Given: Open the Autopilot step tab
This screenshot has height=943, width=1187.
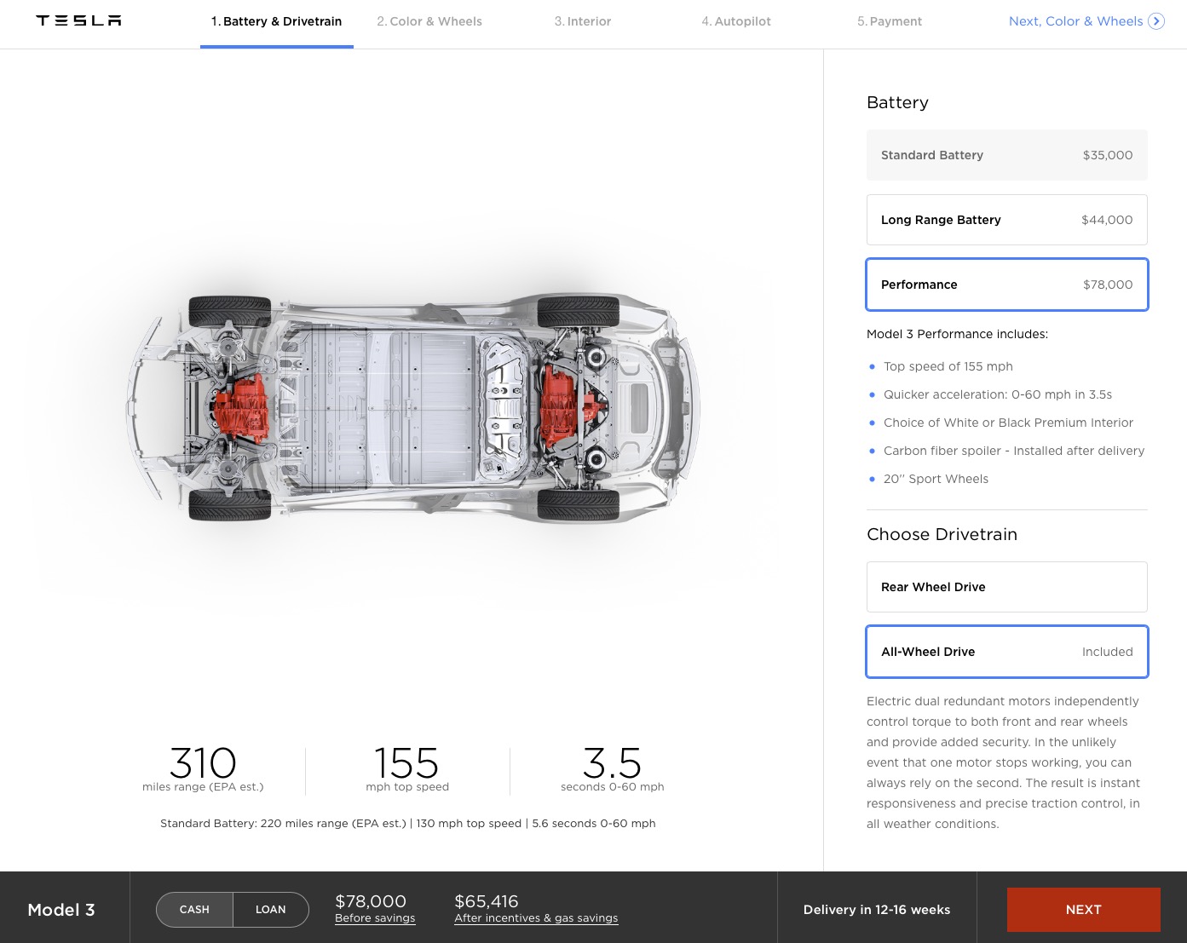Looking at the screenshot, I should point(736,21).
